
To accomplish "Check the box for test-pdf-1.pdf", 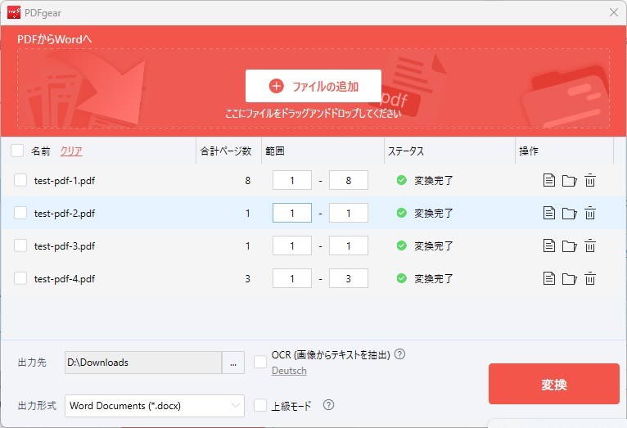I will point(20,180).
